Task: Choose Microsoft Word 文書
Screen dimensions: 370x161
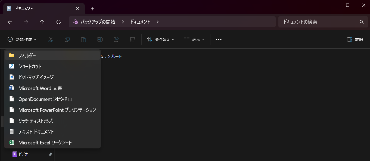Action: click(x=52, y=88)
